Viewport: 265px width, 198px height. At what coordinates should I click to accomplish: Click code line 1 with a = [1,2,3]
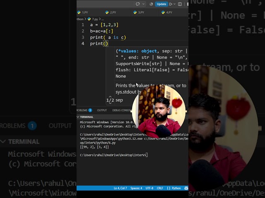click(104, 25)
